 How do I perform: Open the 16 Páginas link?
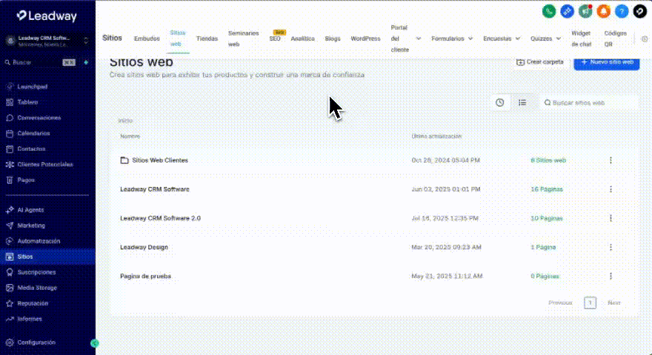click(547, 189)
